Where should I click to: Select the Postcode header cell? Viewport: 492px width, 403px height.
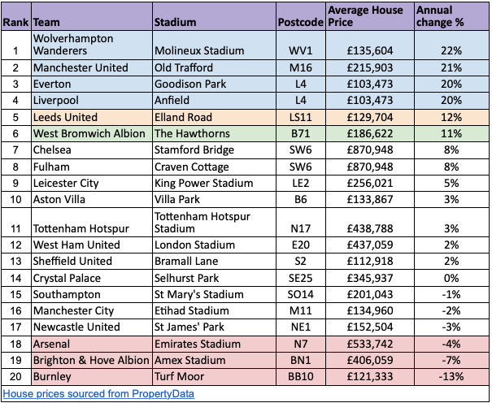pyautogui.click(x=301, y=16)
